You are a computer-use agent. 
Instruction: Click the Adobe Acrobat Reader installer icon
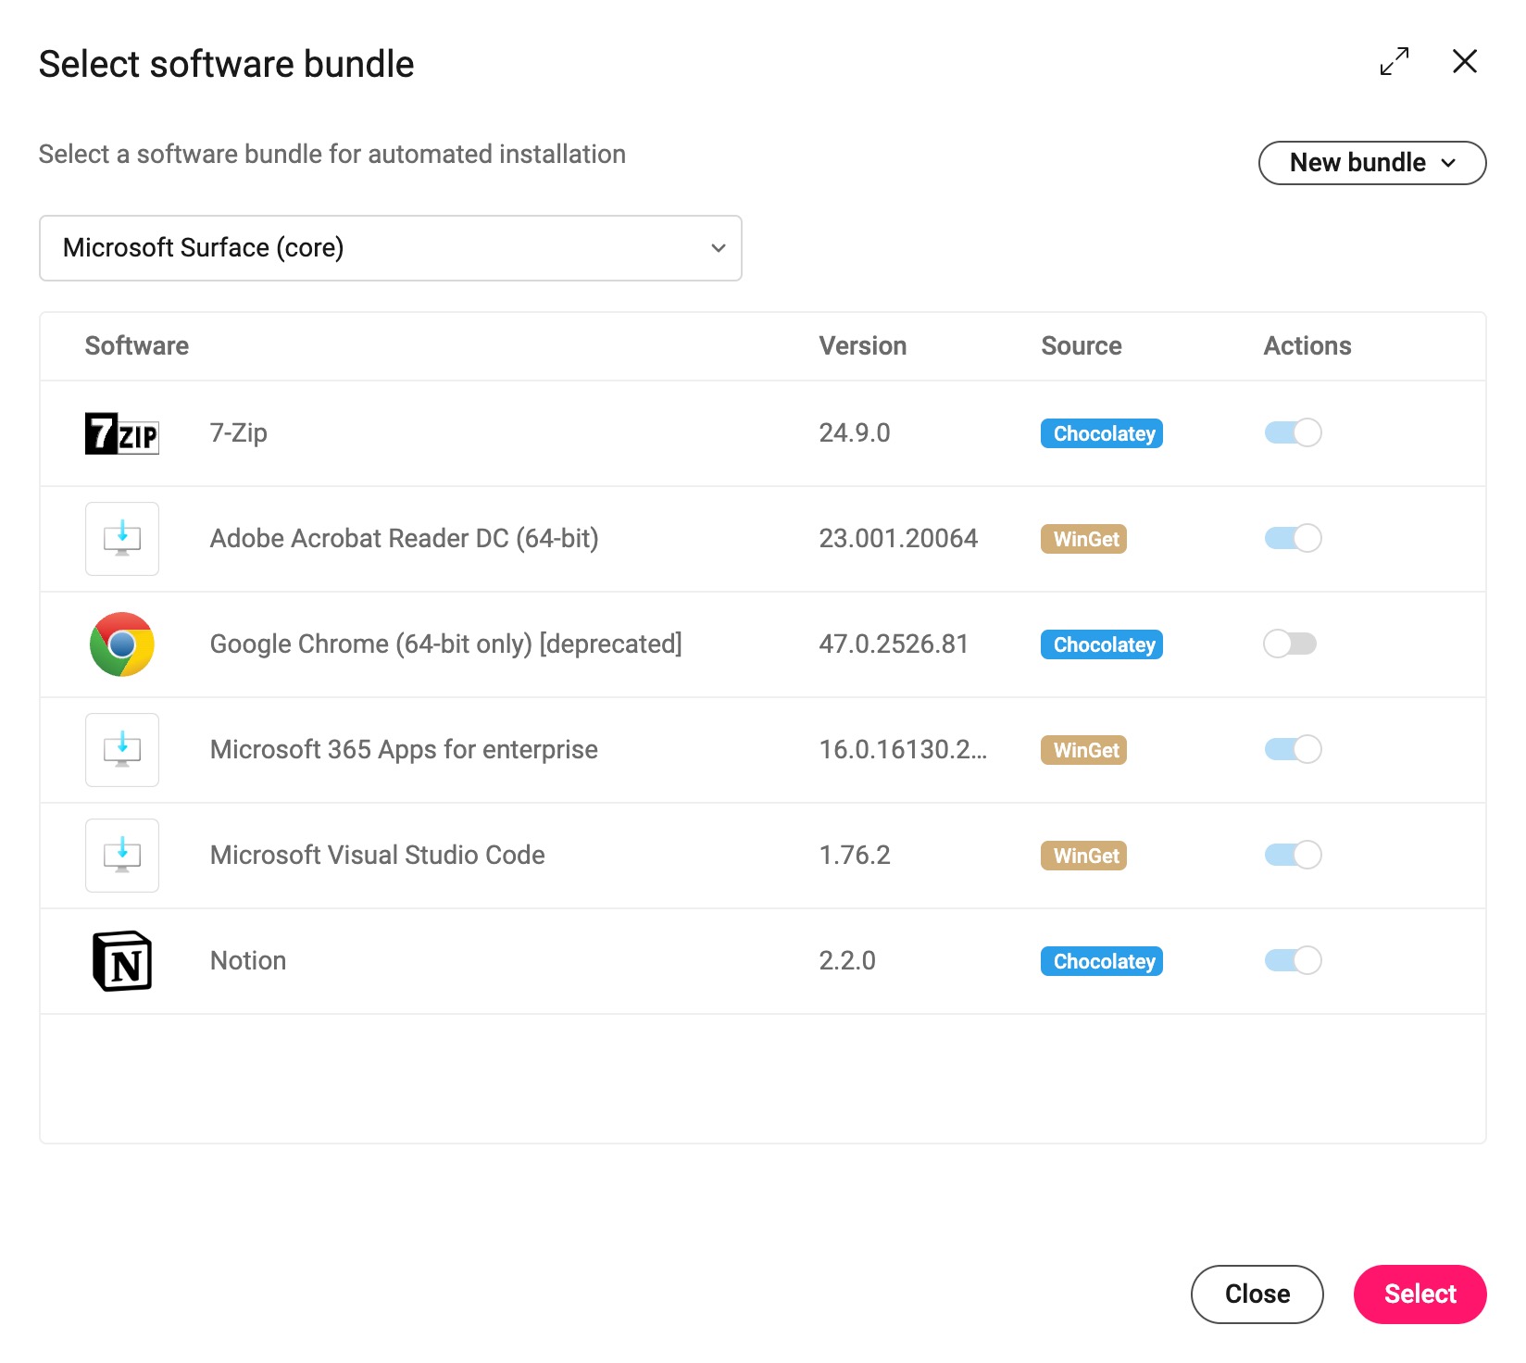(x=122, y=539)
